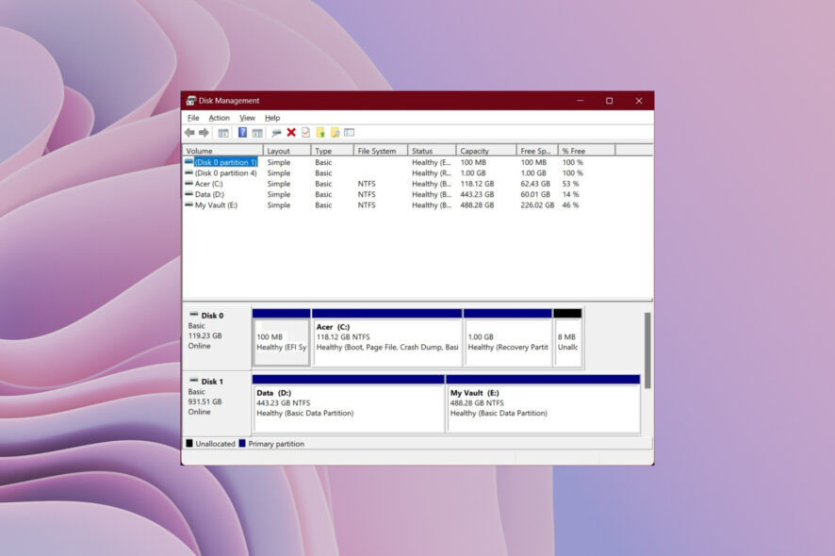Click the Disk Management title bar icon
This screenshot has height=556, width=835.
point(190,101)
